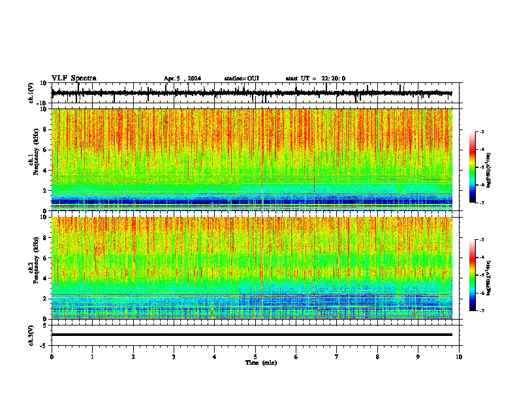
Task: Click the "8" kHz tick on ch.1 spectrogram
Action: [x=46, y=129]
